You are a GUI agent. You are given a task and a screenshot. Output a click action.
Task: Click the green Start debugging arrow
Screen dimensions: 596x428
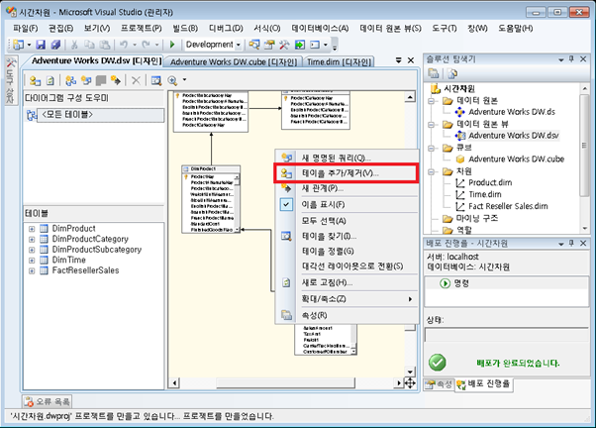(x=172, y=45)
